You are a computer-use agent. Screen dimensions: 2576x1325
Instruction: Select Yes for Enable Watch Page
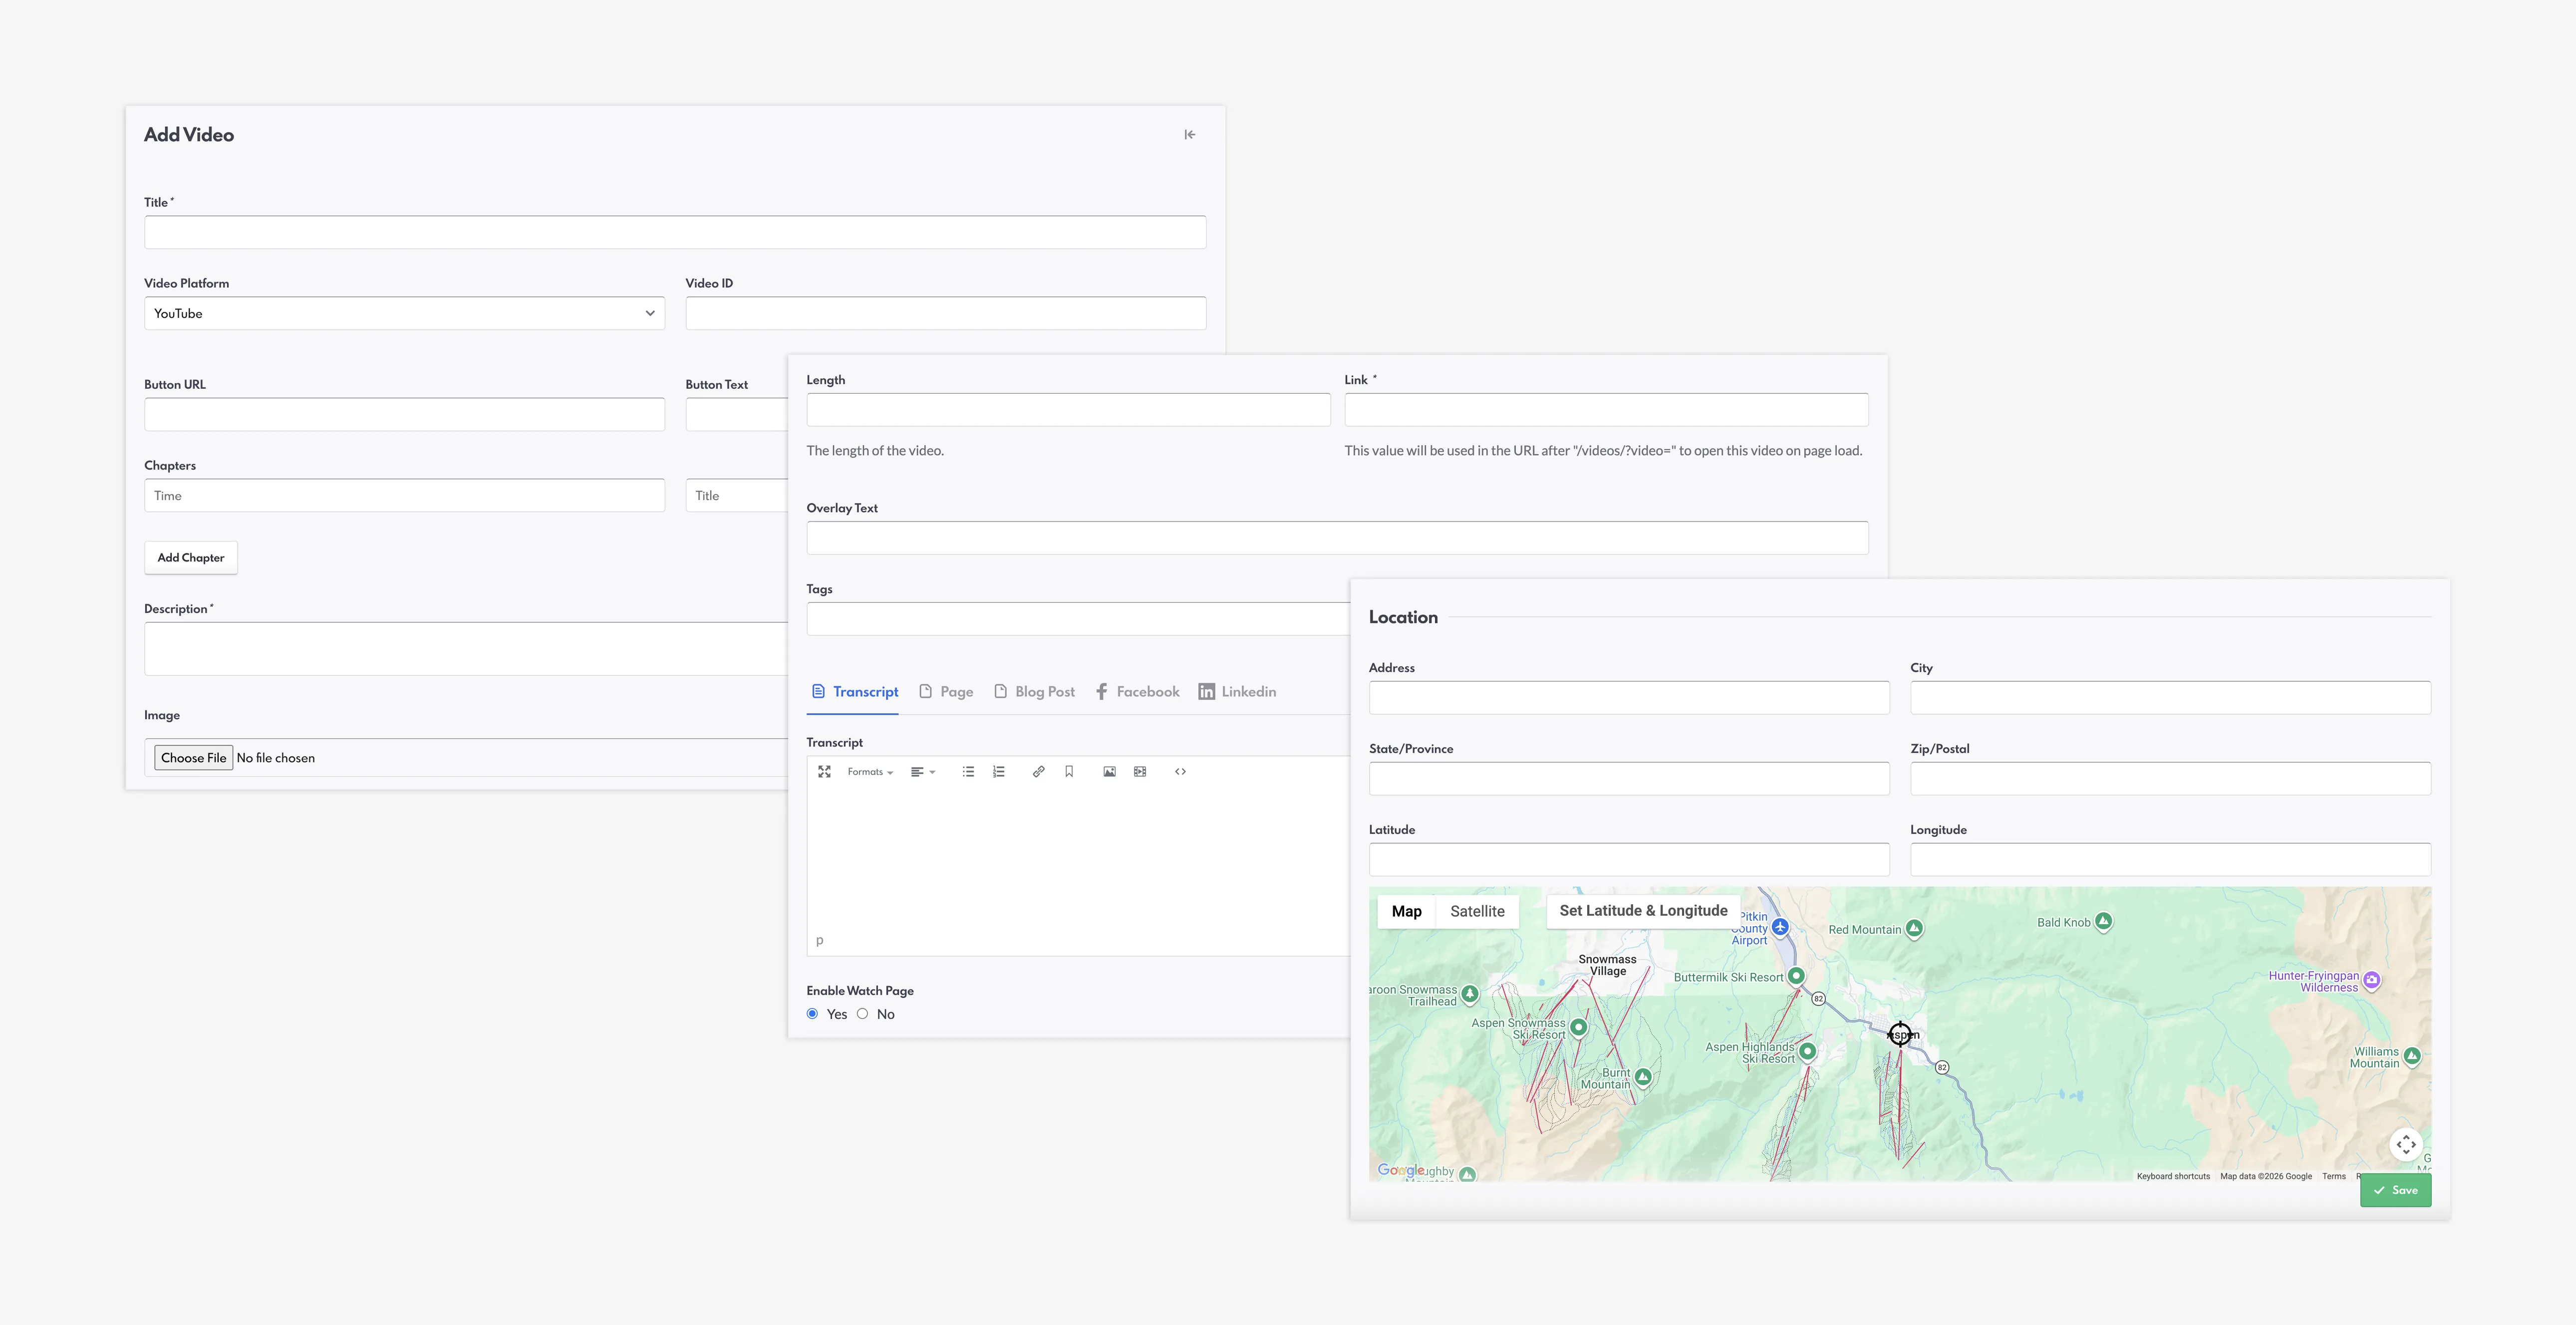coord(812,1014)
